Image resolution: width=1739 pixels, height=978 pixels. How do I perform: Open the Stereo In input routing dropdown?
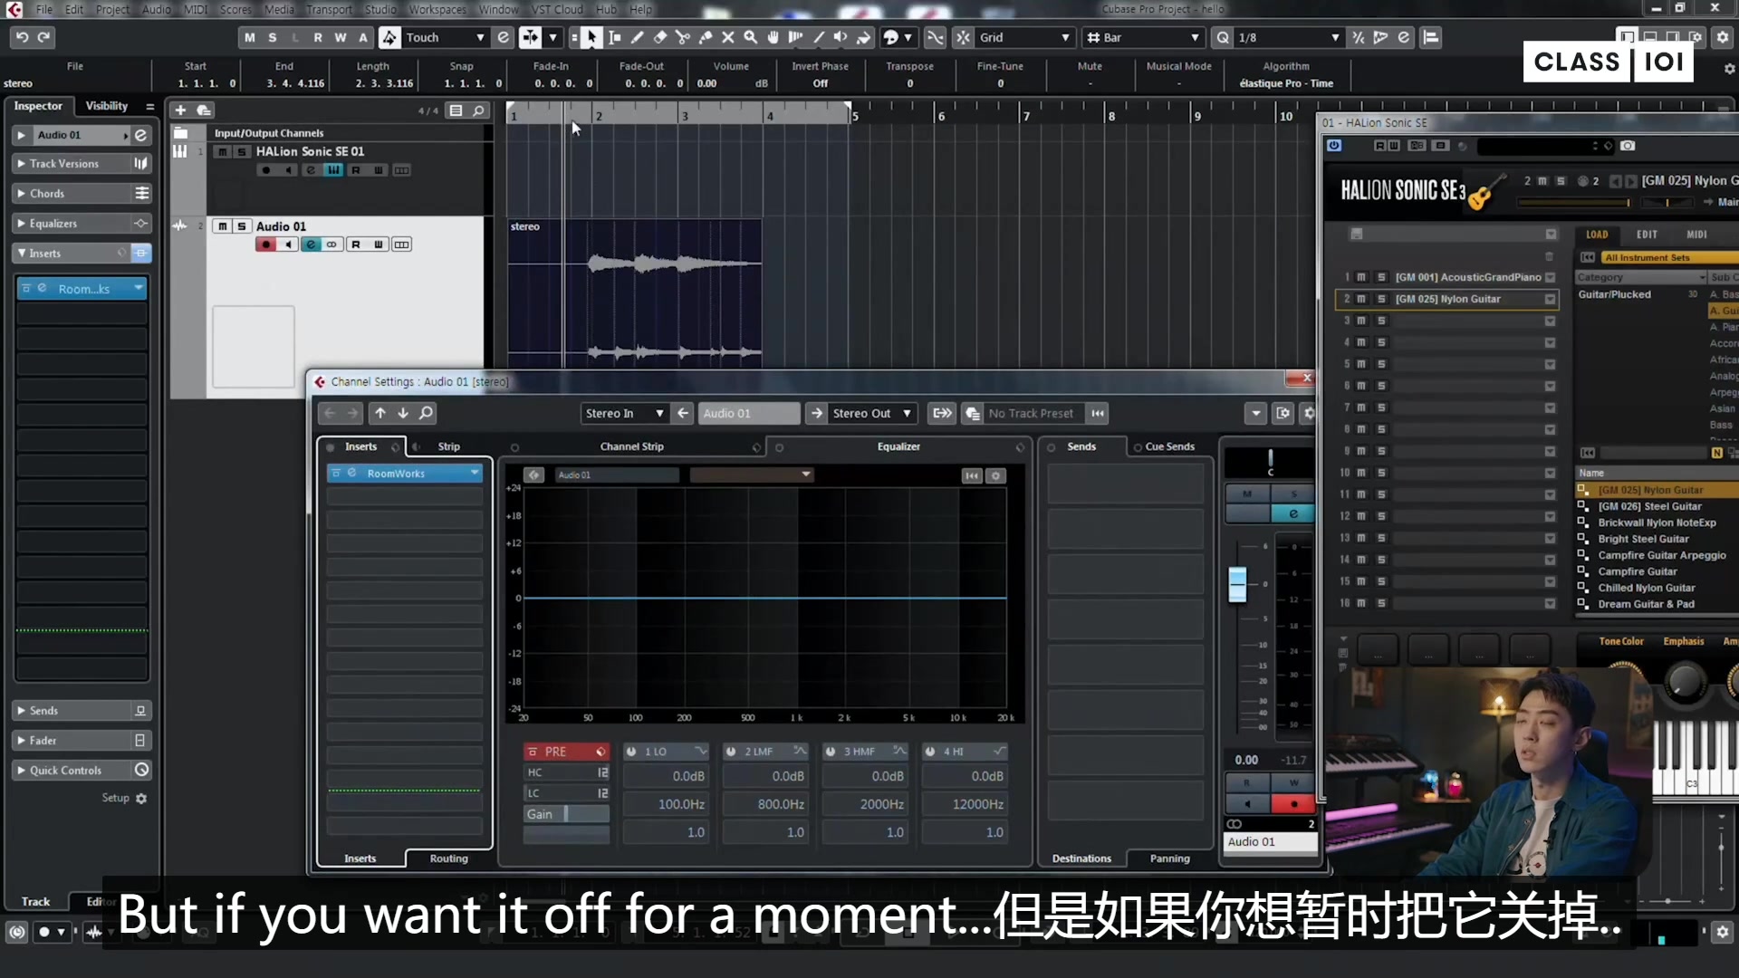click(x=625, y=413)
